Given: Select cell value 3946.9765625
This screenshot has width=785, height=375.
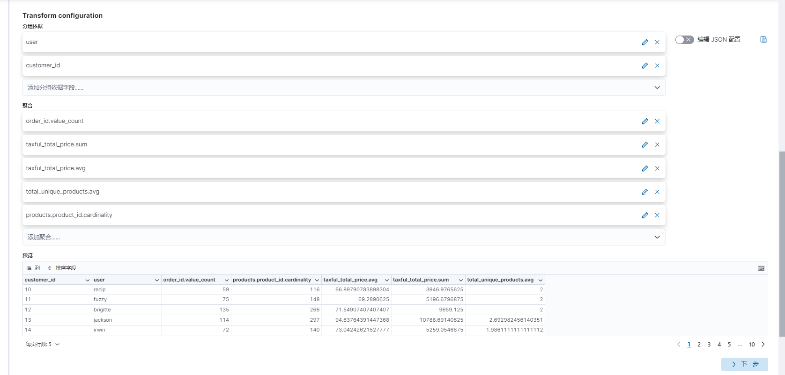Looking at the screenshot, I should pyautogui.click(x=428, y=290).
